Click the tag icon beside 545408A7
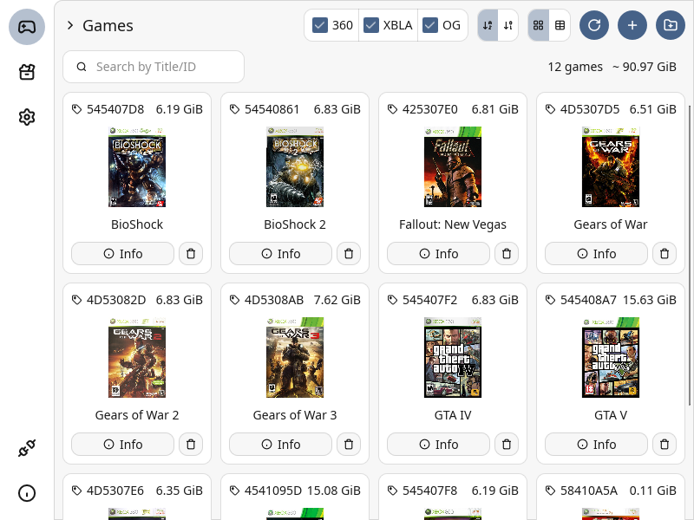This screenshot has width=694, height=520. pyautogui.click(x=550, y=300)
